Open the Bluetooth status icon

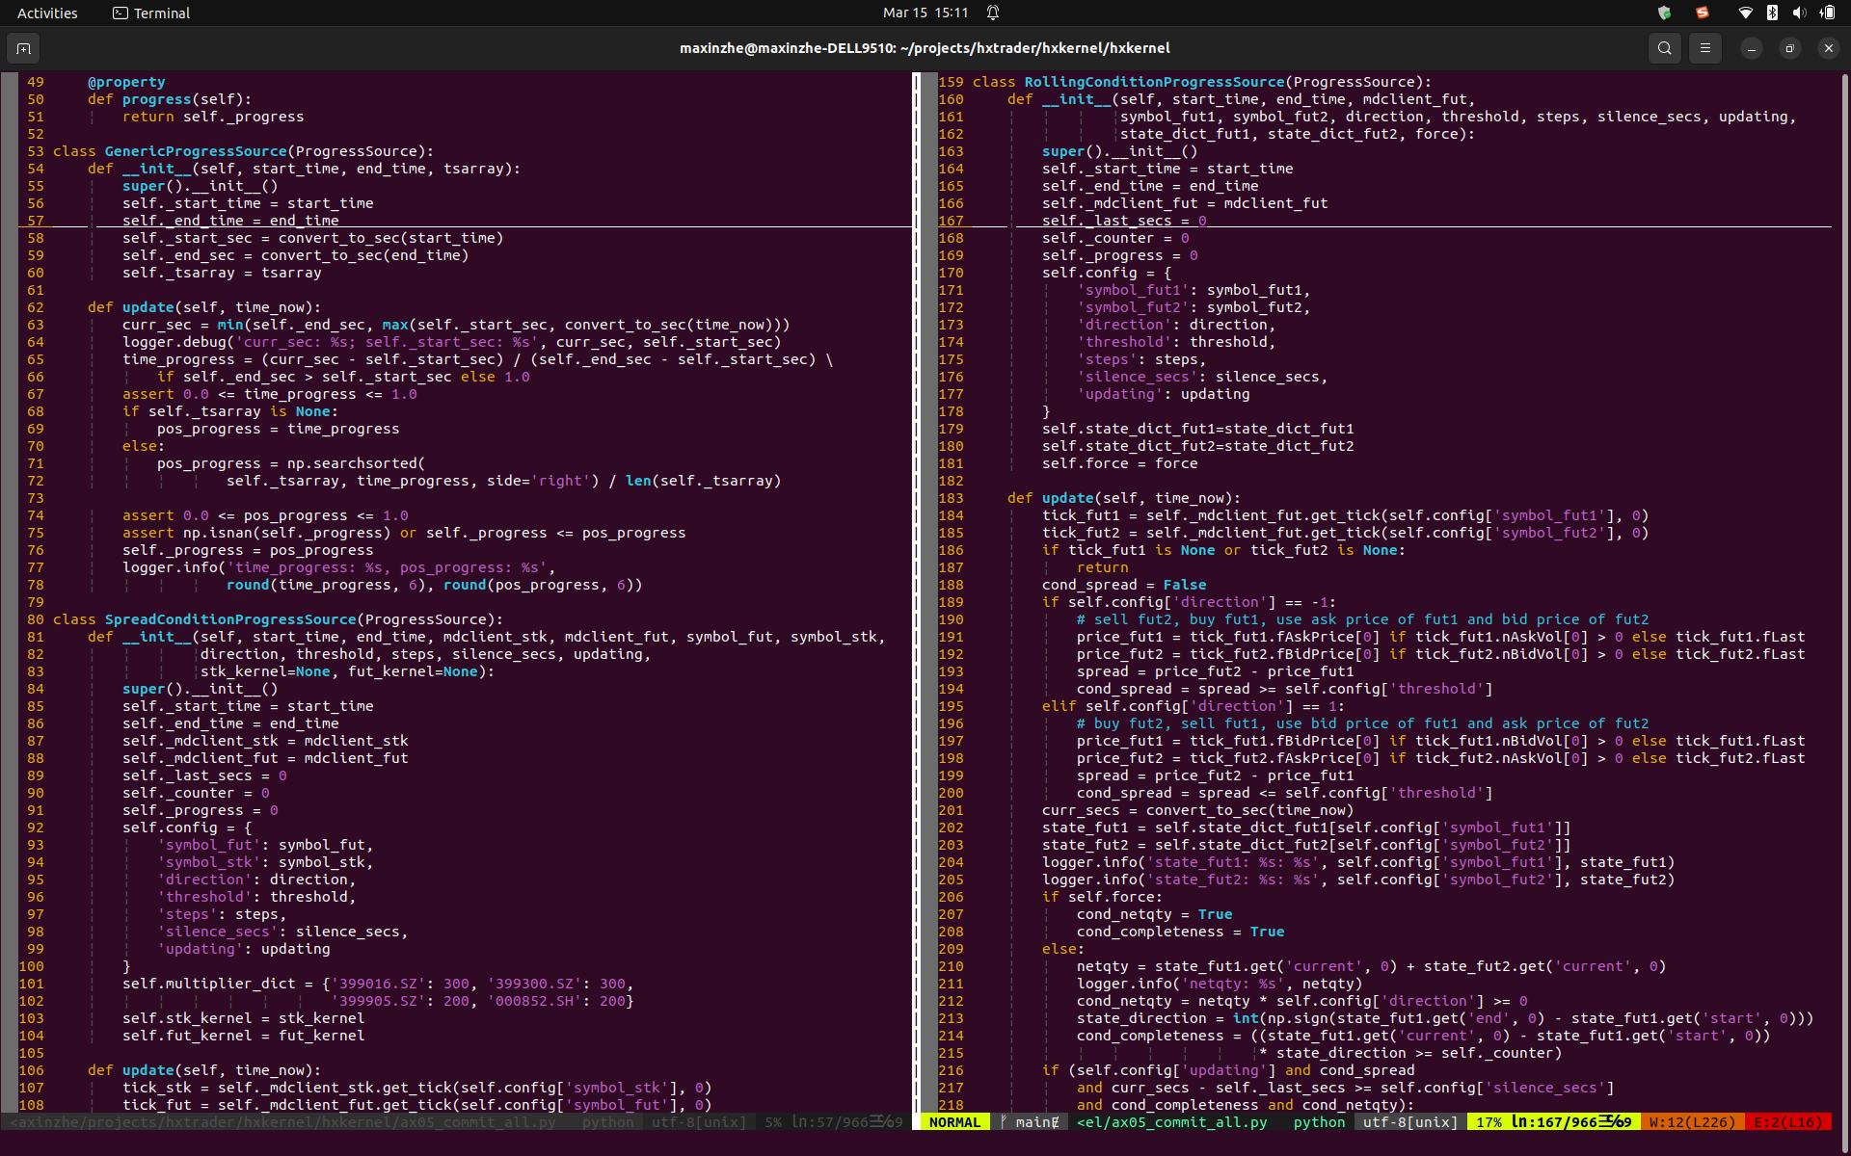(1772, 13)
